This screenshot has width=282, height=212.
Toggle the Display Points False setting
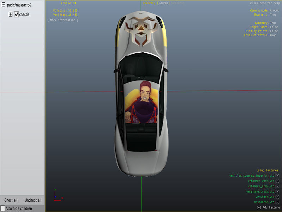click(274, 31)
